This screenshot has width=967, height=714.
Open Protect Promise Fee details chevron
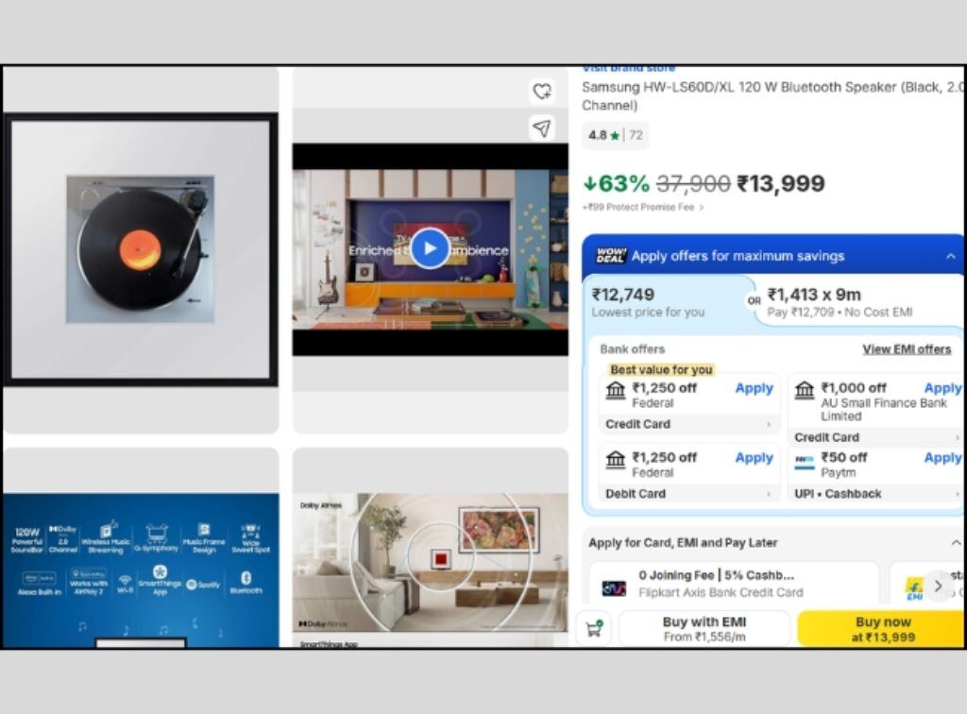(702, 207)
